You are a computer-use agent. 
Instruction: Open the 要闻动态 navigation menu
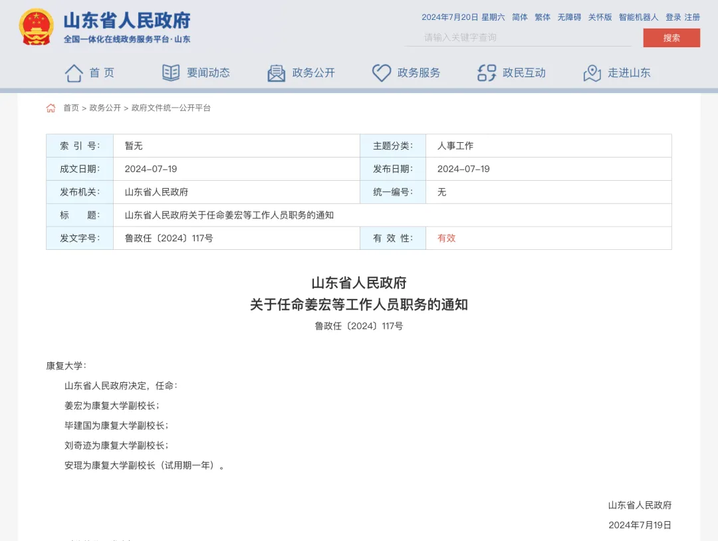208,73
